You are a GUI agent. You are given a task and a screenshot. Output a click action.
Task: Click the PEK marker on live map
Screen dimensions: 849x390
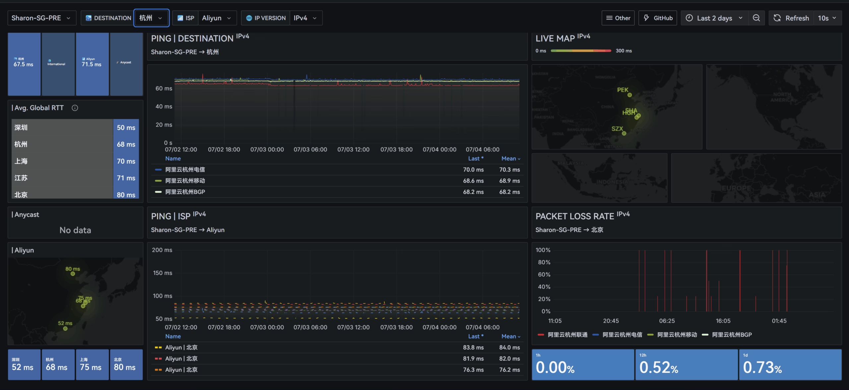point(629,95)
